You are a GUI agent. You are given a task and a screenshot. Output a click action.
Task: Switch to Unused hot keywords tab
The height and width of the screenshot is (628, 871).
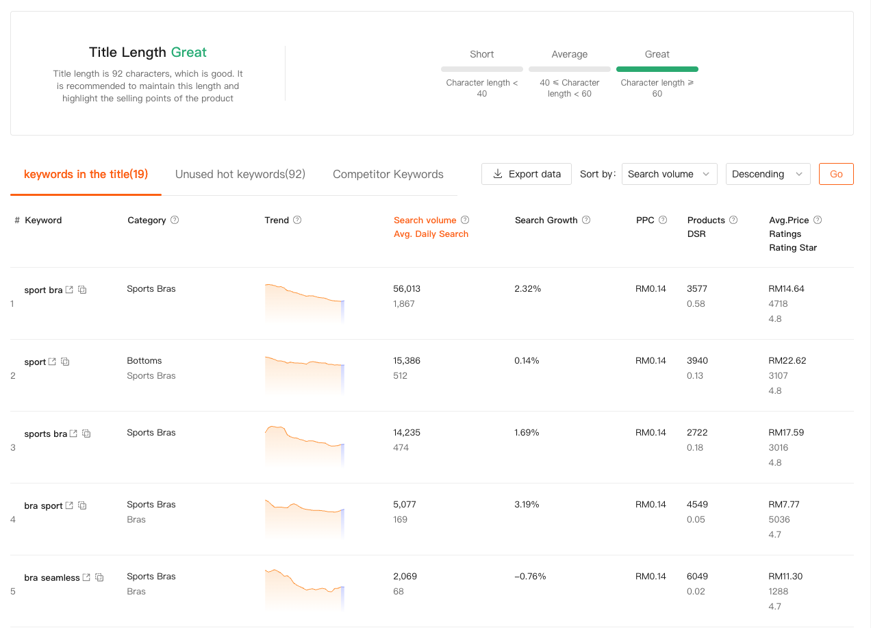point(240,174)
